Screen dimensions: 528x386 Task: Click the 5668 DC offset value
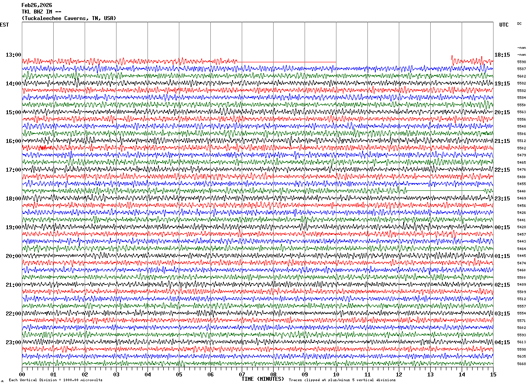pyautogui.click(x=521, y=364)
